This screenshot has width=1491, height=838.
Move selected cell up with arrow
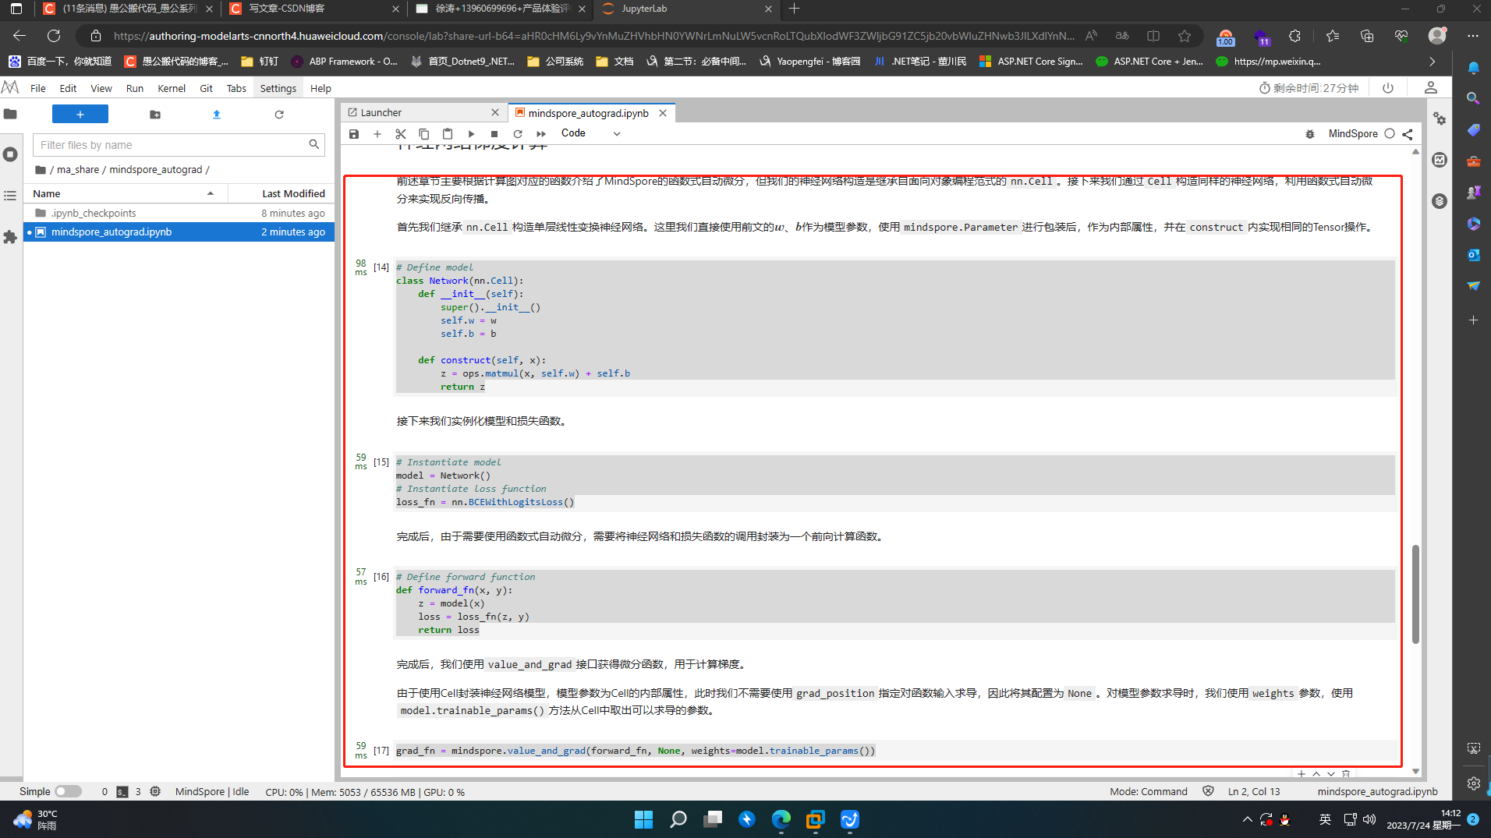[1316, 774]
